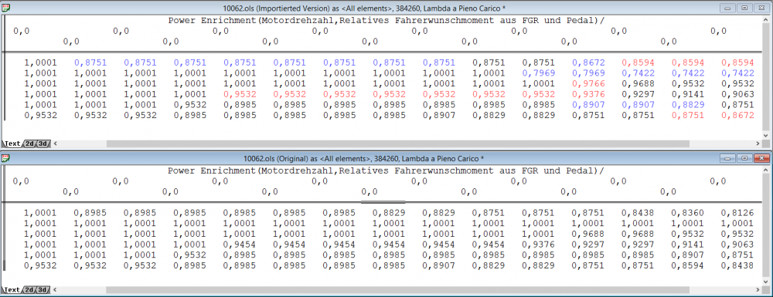The image size is (773, 297).
Task: Switch to the 3d tab in the Importierted Version window
Action: pos(43,143)
